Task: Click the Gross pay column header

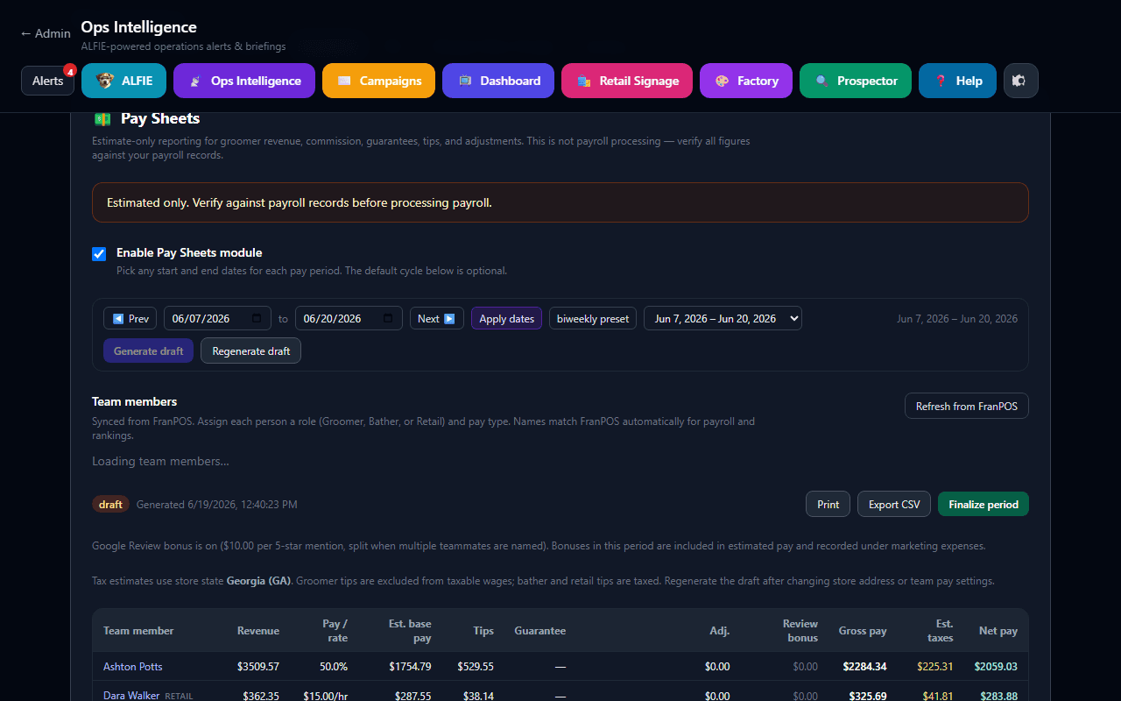Action: [x=863, y=631]
